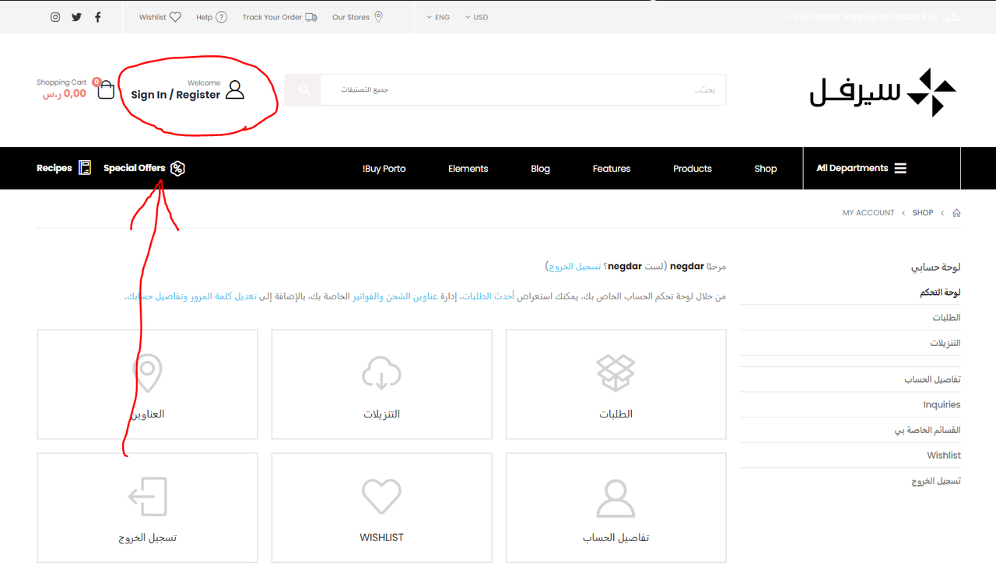Expand the ENG language dropdown

click(x=438, y=17)
